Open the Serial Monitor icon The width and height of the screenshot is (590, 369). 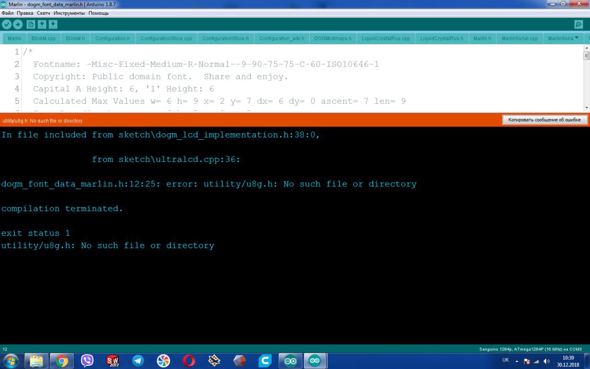(578, 24)
